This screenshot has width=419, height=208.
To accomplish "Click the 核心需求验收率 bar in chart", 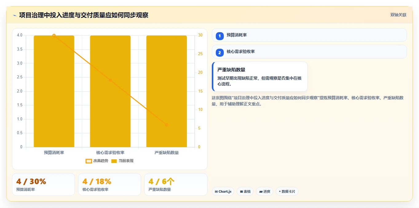I will 110,91.
